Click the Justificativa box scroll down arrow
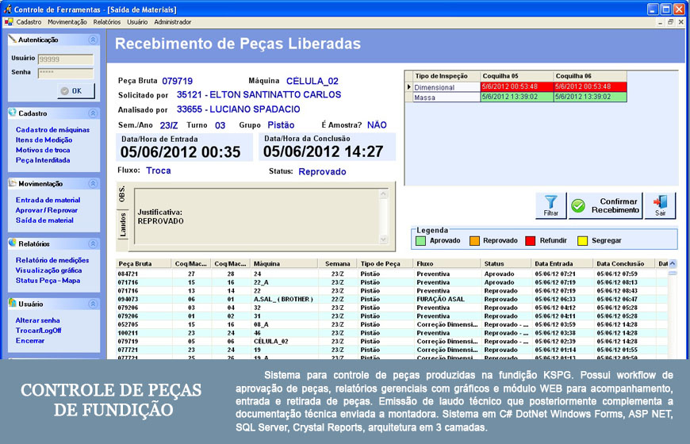 [383, 239]
